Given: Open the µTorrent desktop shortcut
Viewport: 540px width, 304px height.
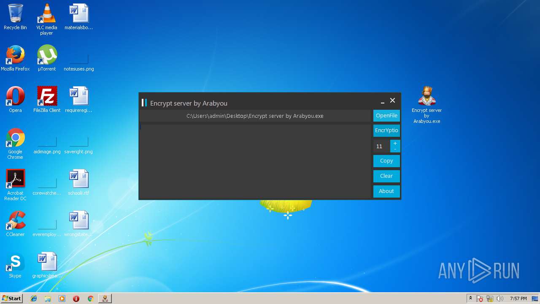Looking at the screenshot, I should point(46,58).
